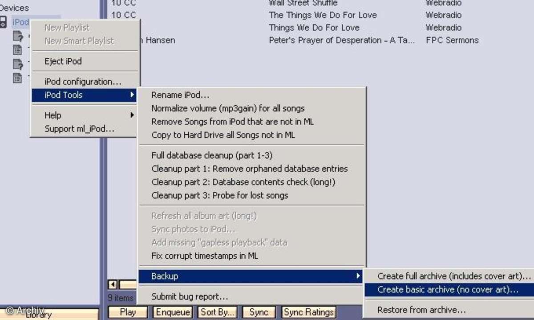
Task: Run Full database cleanup (part 1-3)
Action: click(212, 156)
